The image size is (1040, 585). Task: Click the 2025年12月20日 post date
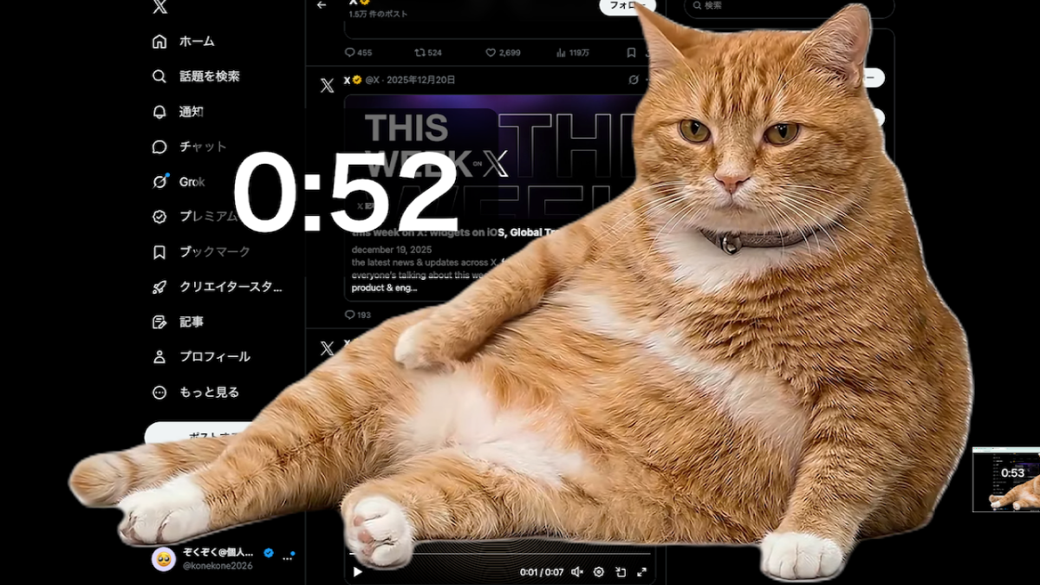pyautogui.click(x=419, y=80)
